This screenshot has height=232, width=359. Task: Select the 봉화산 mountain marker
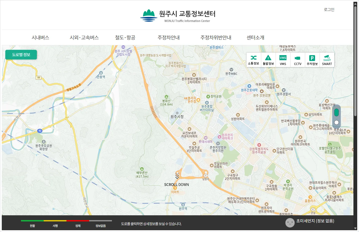tap(166, 97)
